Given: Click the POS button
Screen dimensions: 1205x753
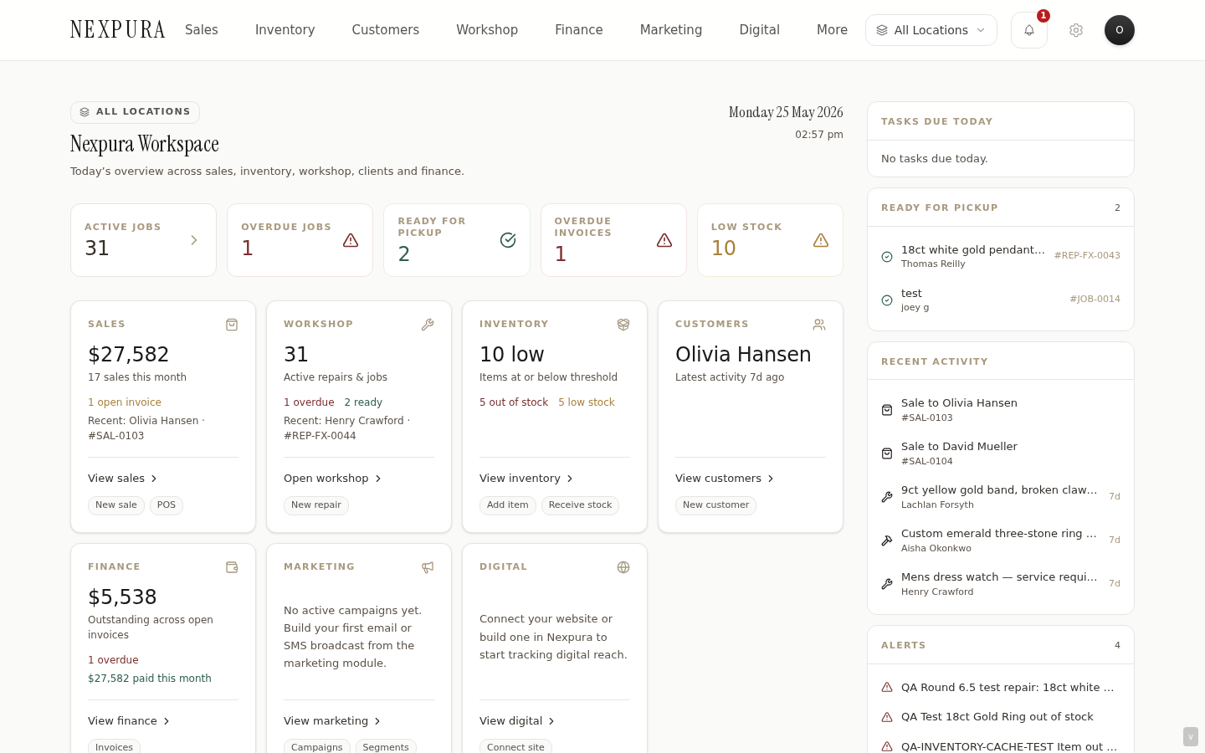Looking at the screenshot, I should (x=167, y=505).
